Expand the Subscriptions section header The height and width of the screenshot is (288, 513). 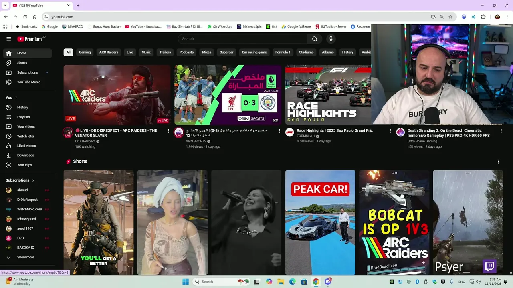pos(20,180)
